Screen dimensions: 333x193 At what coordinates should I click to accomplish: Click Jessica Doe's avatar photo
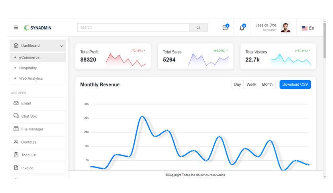pos(286,28)
